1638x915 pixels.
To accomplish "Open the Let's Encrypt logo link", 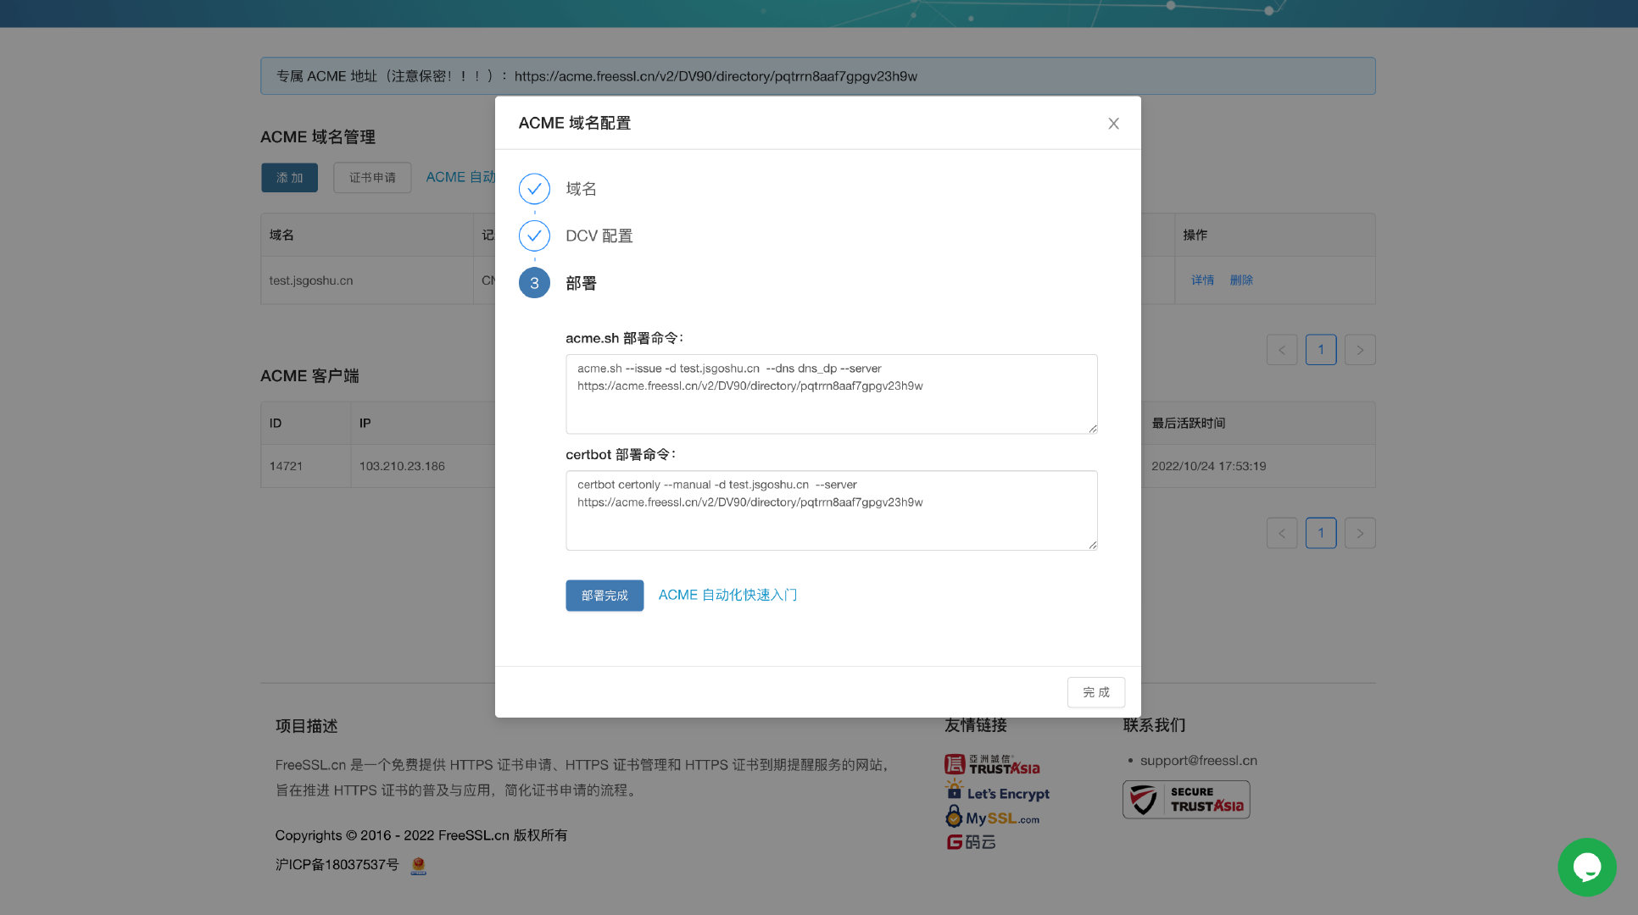I will pyautogui.click(x=998, y=792).
